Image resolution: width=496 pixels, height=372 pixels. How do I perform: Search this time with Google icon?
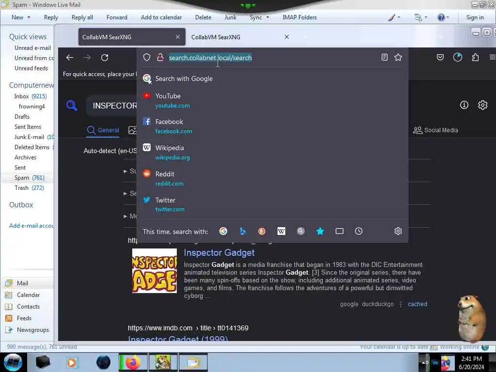[223, 231]
